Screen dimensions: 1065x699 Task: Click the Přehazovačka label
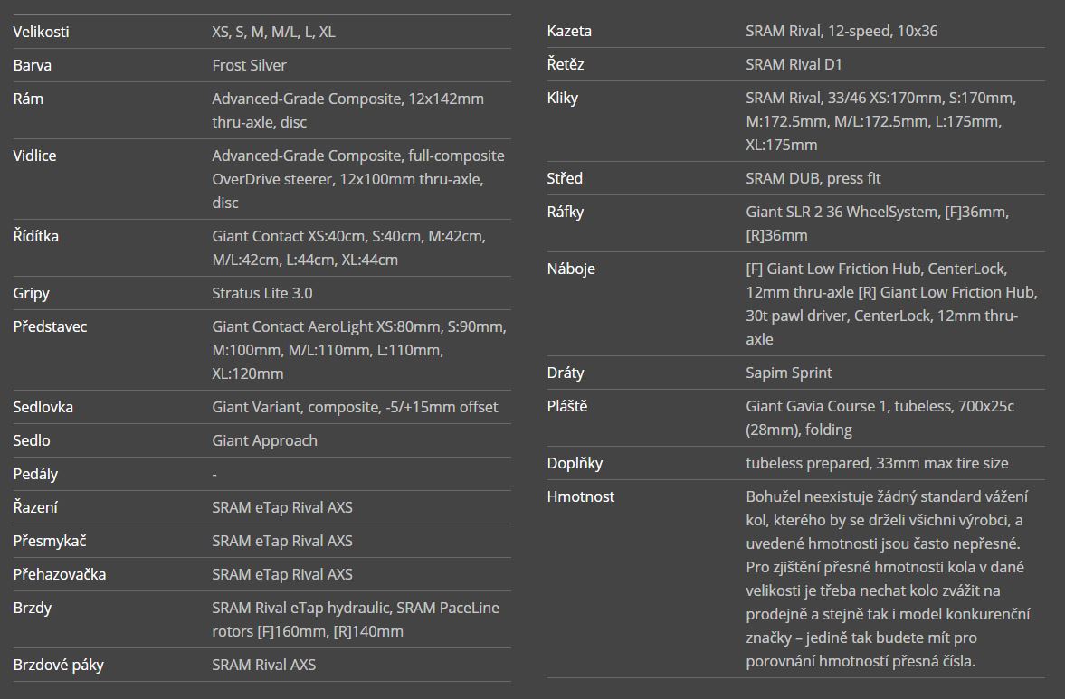pos(59,574)
